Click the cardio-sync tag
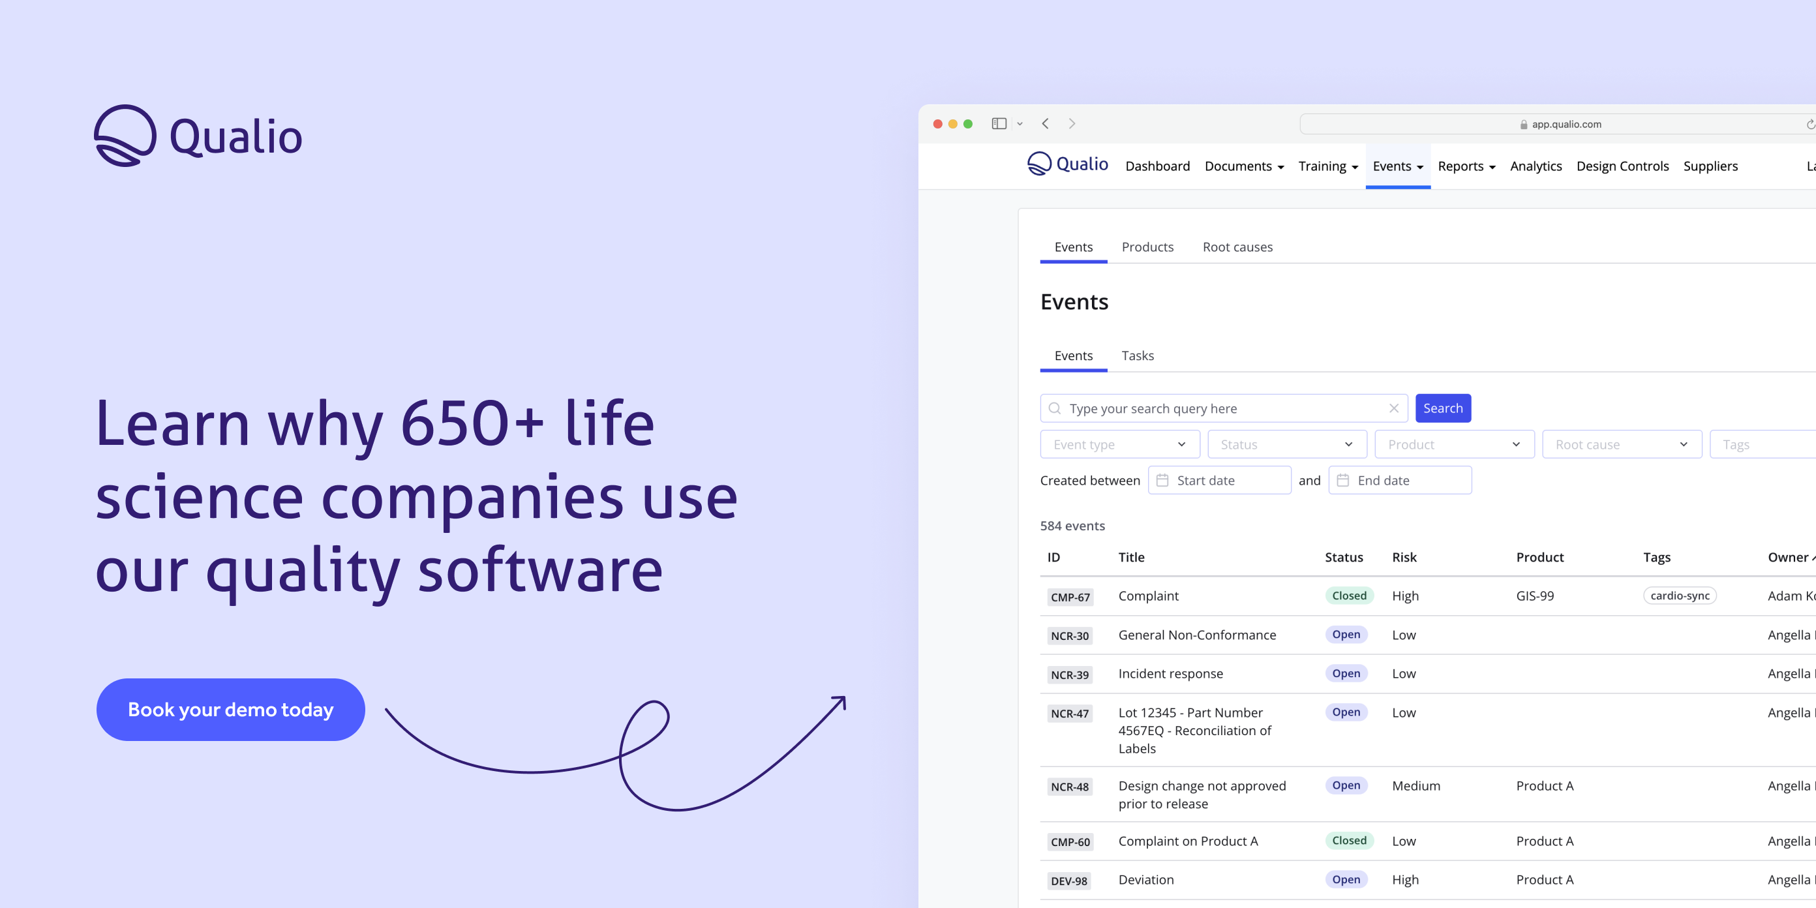This screenshot has height=908, width=1816. click(1679, 596)
